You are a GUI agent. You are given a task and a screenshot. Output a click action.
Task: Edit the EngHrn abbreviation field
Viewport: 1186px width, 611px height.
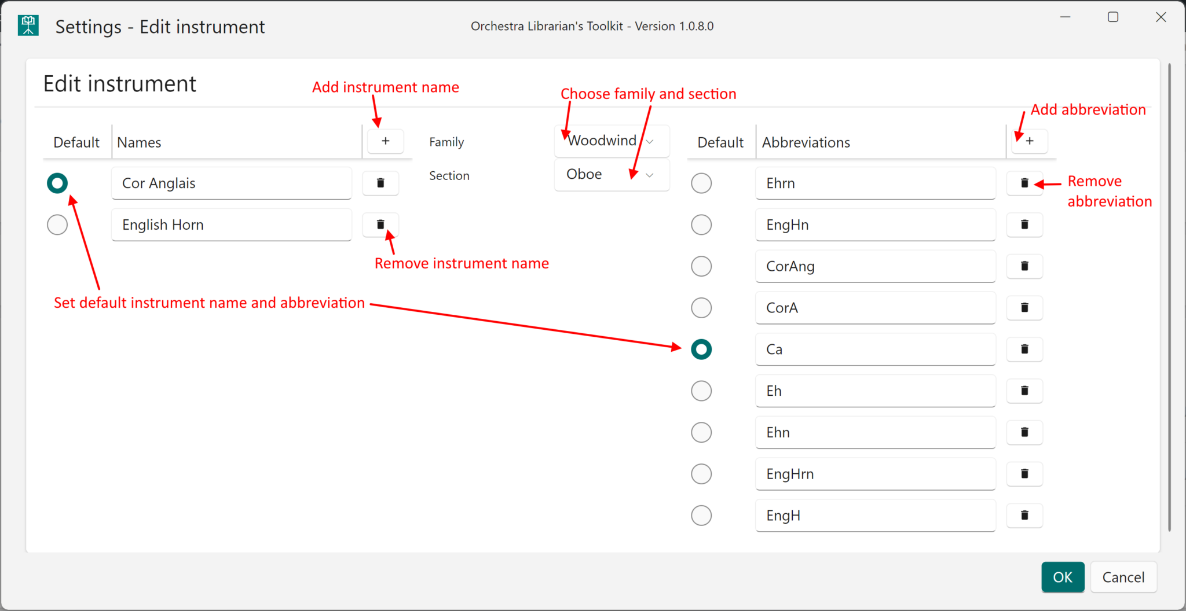(875, 474)
